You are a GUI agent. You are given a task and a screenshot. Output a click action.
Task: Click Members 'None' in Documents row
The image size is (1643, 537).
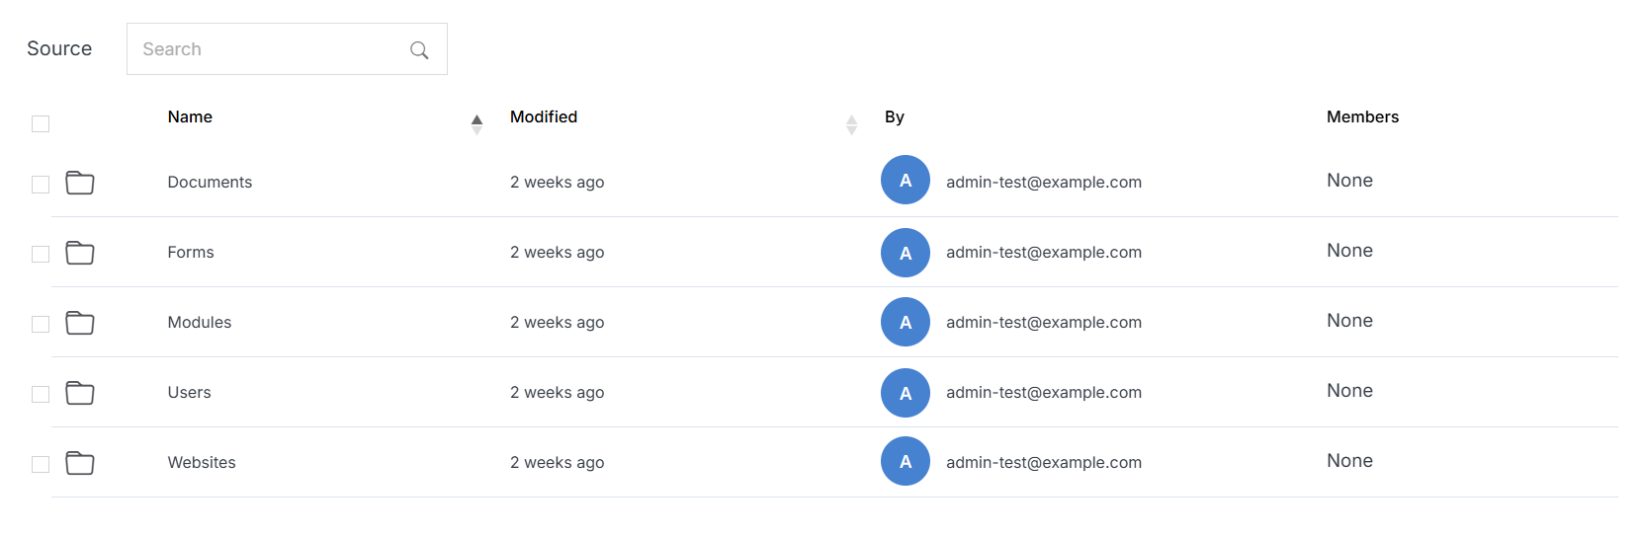pos(1349,180)
